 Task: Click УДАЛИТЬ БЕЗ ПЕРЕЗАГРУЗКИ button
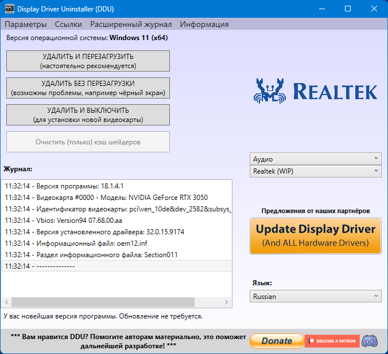click(x=88, y=88)
